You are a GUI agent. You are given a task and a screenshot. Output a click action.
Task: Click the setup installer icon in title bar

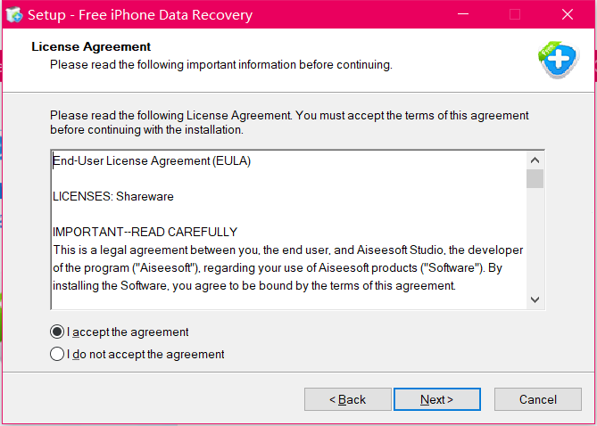pos(14,15)
